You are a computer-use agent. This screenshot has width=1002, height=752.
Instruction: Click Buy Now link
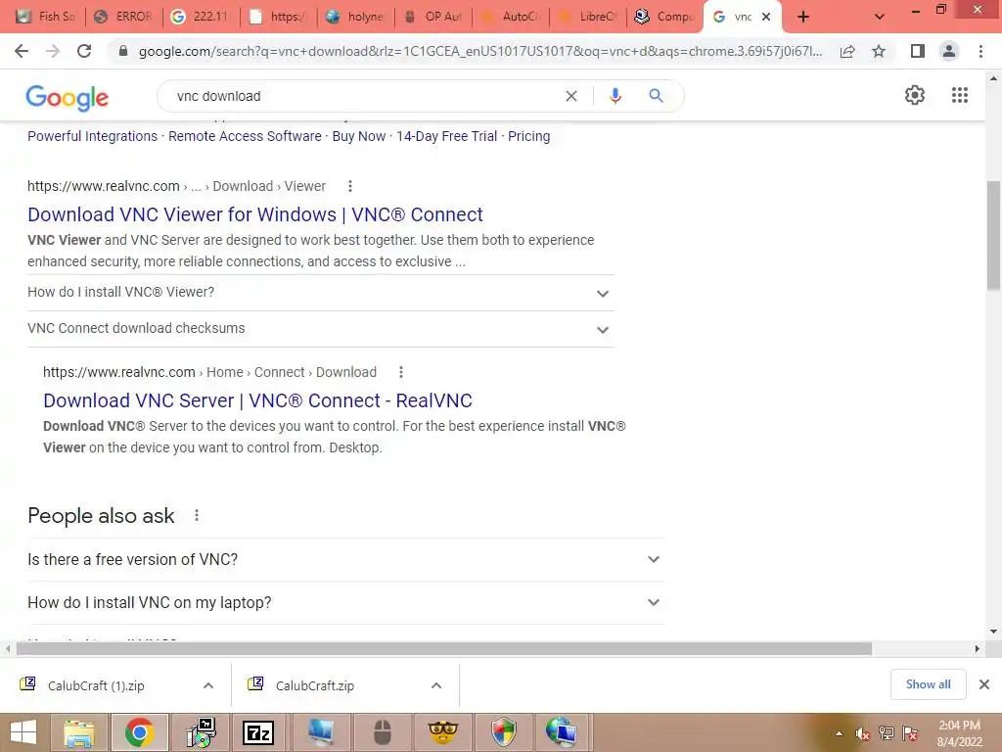coord(359,136)
